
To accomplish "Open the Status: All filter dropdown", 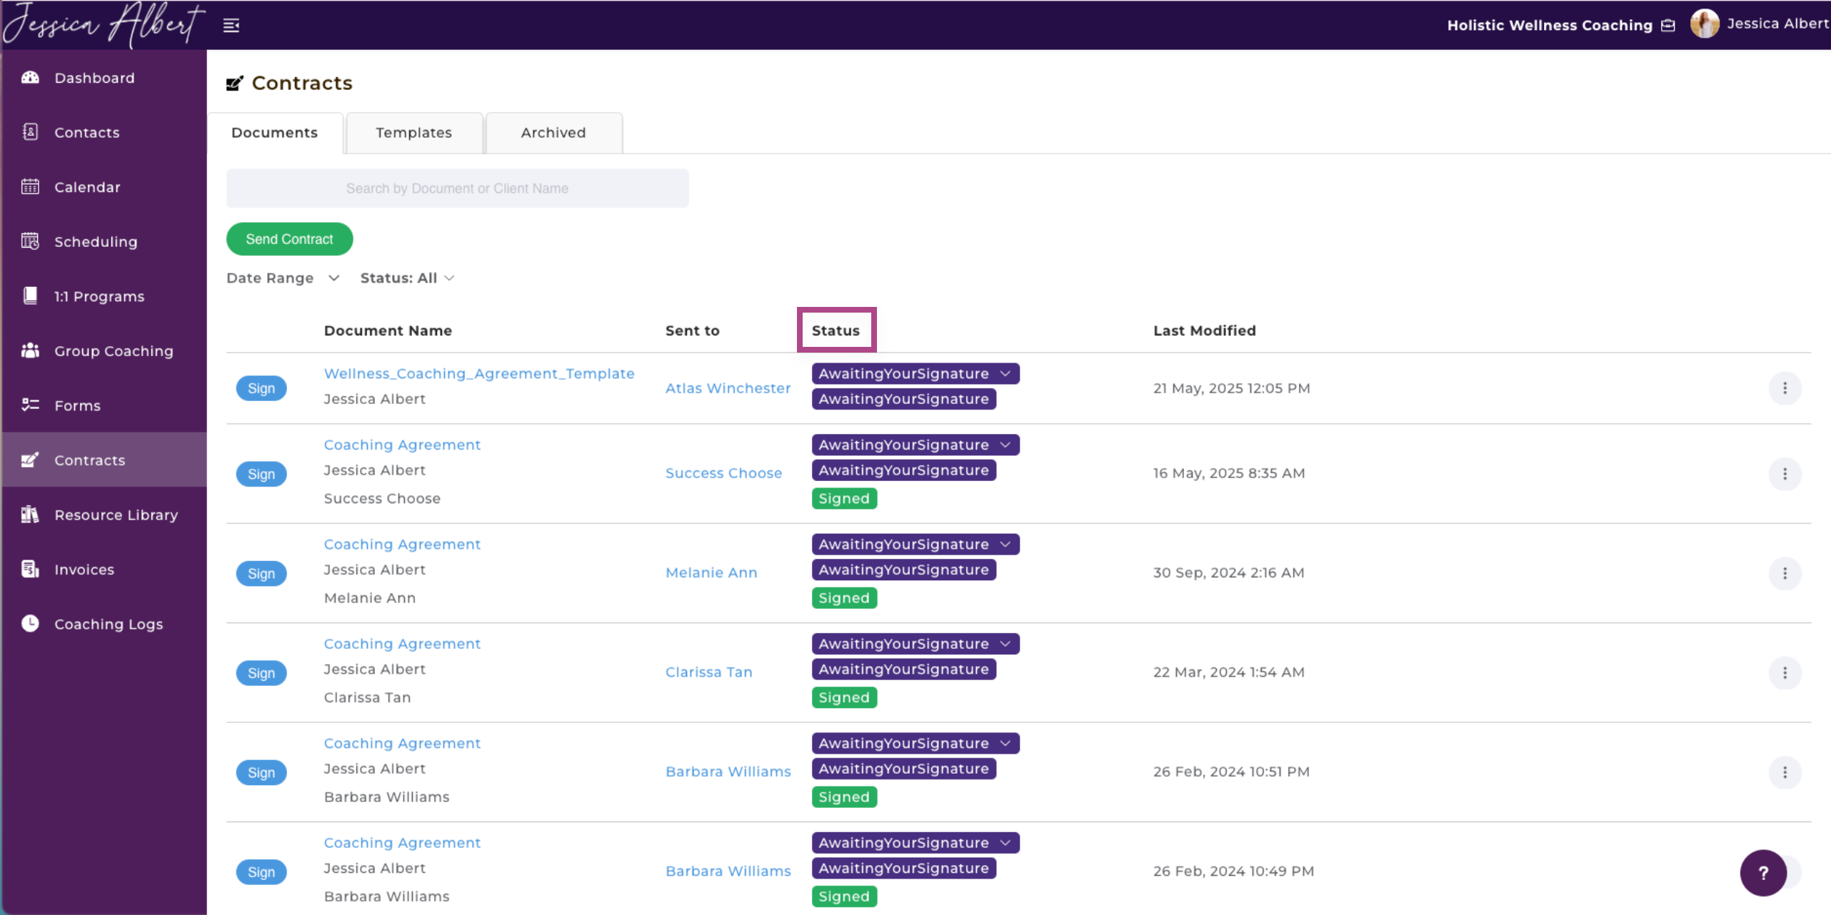I will (407, 278).
